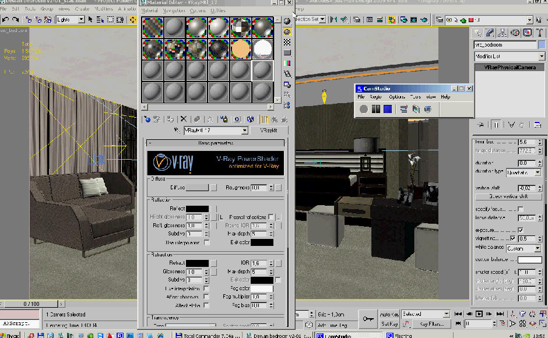
Task: Open distortion type Quadratic dropdown
Action: 538,172
